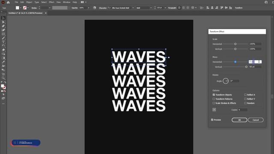This screenshot has height=154, width=274.
Task: Click the Horizontal Align Left icon
Action: [208, 8]
